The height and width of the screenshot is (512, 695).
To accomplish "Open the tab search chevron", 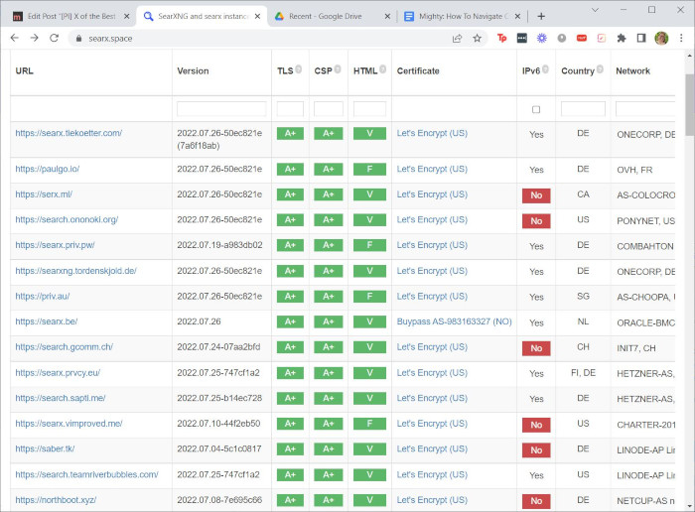I will 595,10.
